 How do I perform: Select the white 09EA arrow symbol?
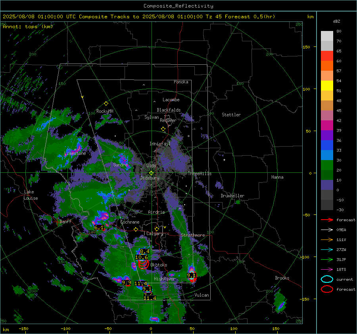pyautogui.click(x=327, y=230)
